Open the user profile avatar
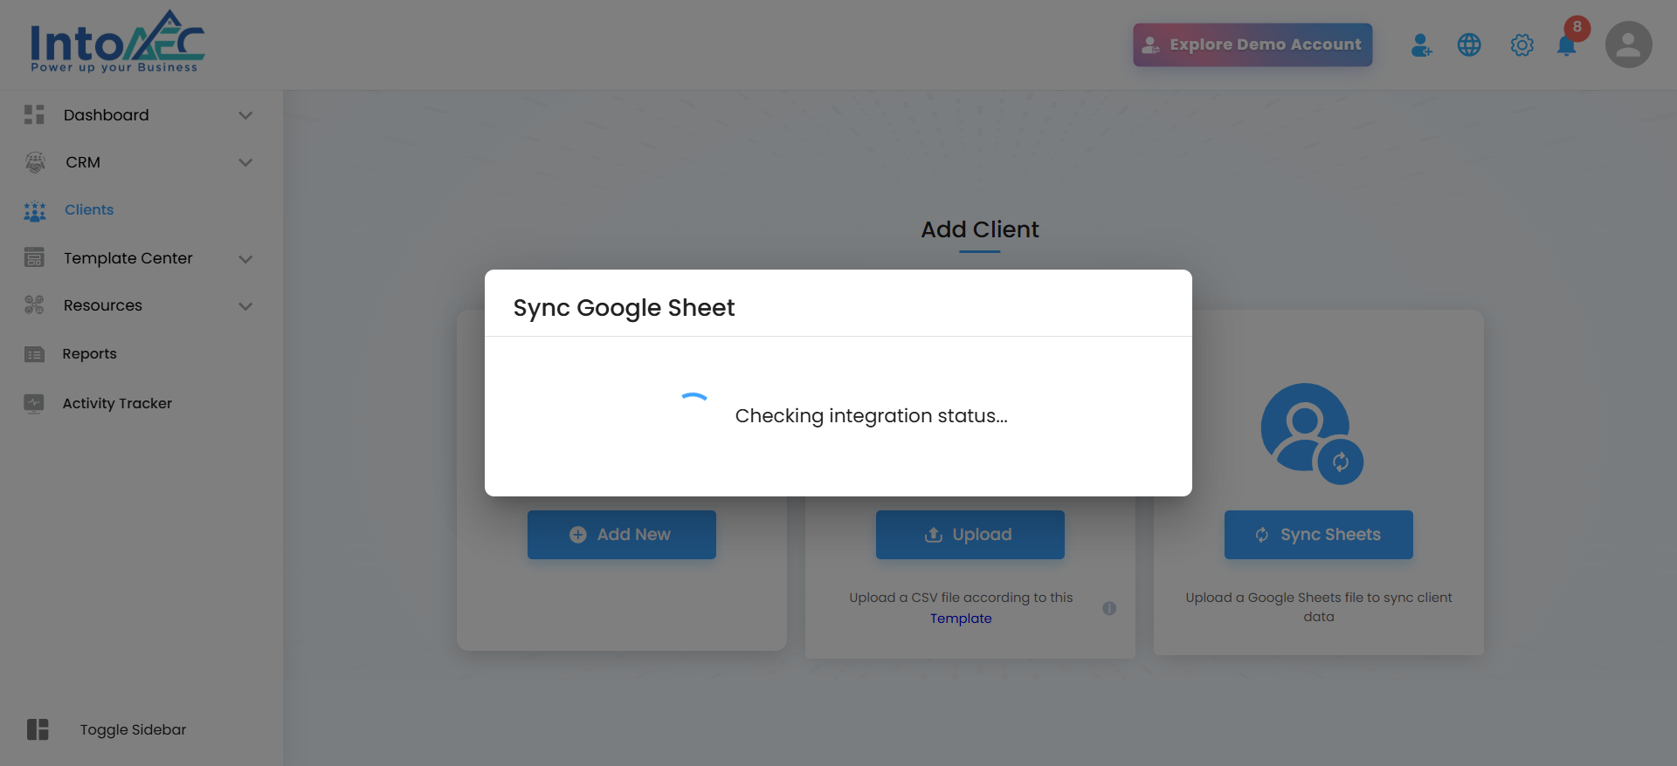Viewport: 1677px width, 766px height. (1628, 45)
